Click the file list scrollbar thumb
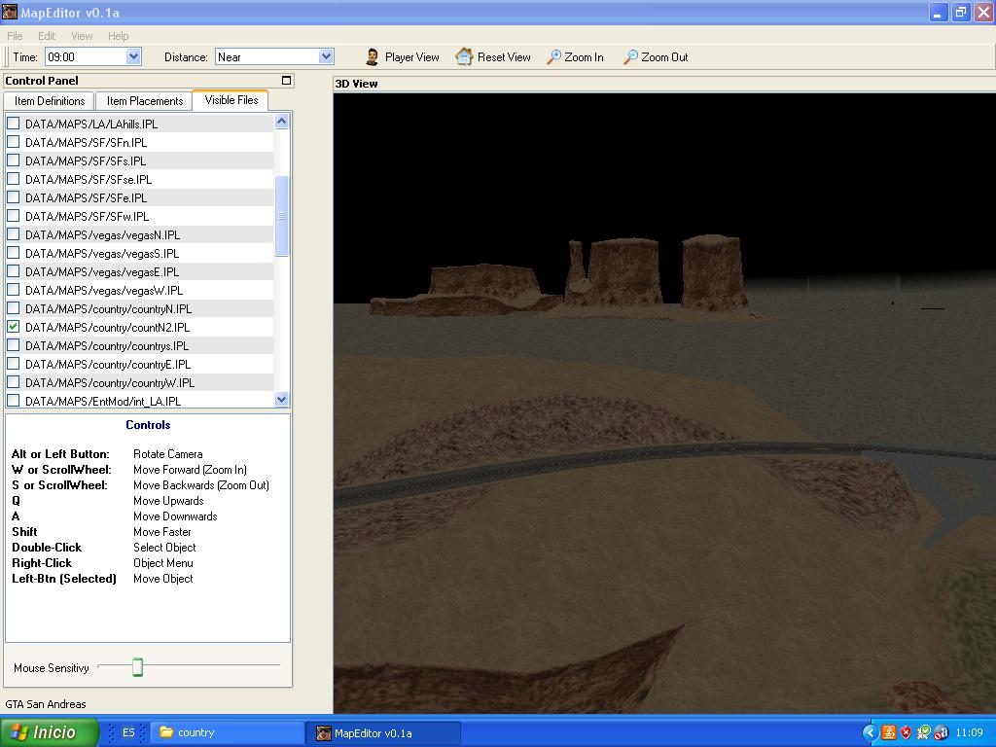 (281, 216)
